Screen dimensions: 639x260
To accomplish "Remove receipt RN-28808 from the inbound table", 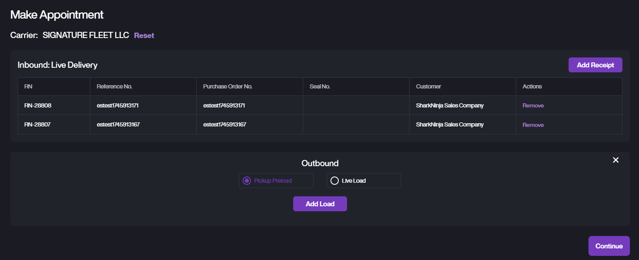I will coord(533,105).
